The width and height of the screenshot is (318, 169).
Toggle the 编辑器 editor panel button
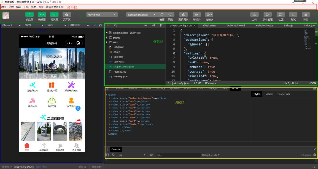coord(42,15)
